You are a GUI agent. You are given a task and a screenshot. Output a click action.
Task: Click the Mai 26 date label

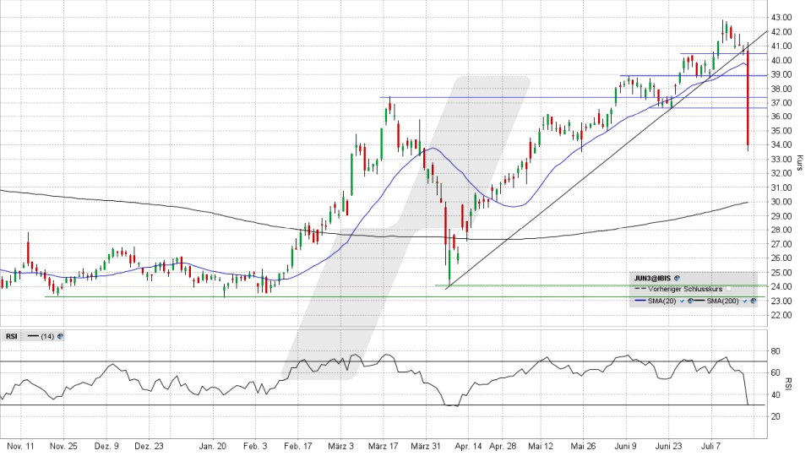point(585,446)
